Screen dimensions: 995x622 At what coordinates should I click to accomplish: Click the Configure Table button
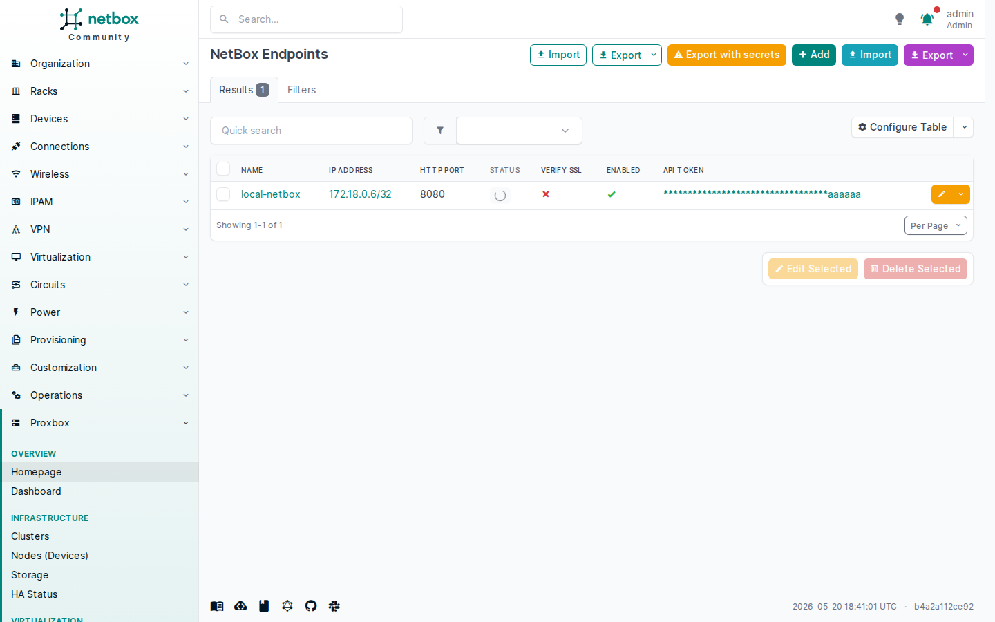pyautogui.click(x=902, y=127)
